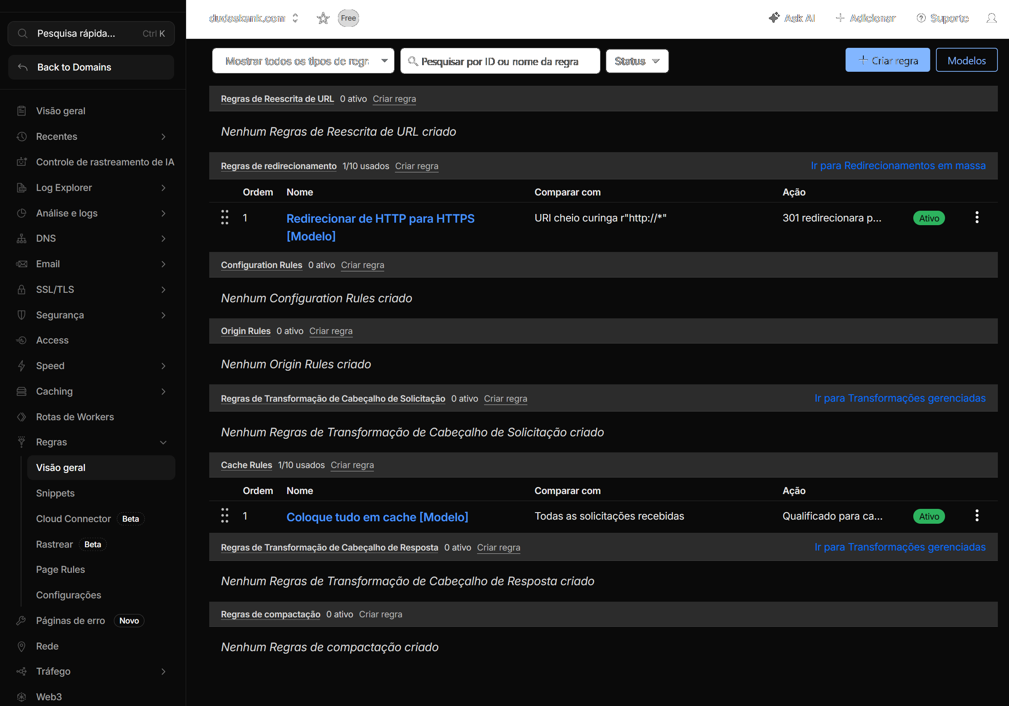Toggle Ativo status of cache everything rule

(x=929, y=516)
